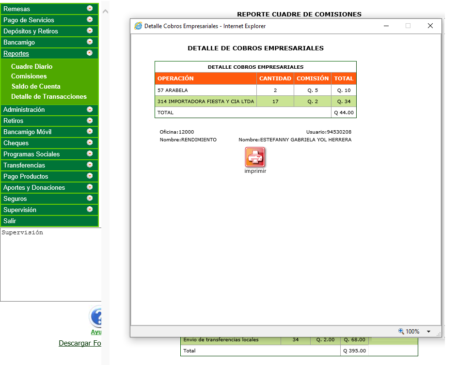
Task: Select Detalle de Transacciones submenu item
Action: click(x=49, y=96)
